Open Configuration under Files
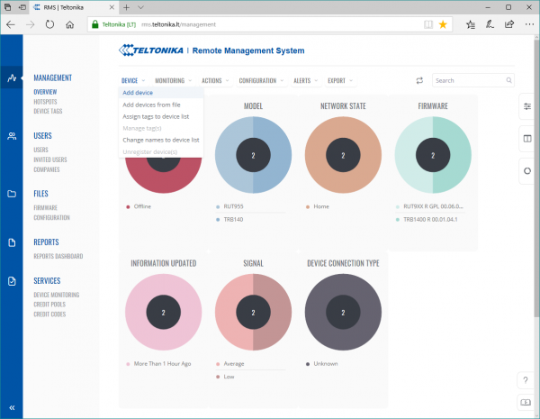The image size is (540, 419). pyautogui.click(x=51, y=217)
